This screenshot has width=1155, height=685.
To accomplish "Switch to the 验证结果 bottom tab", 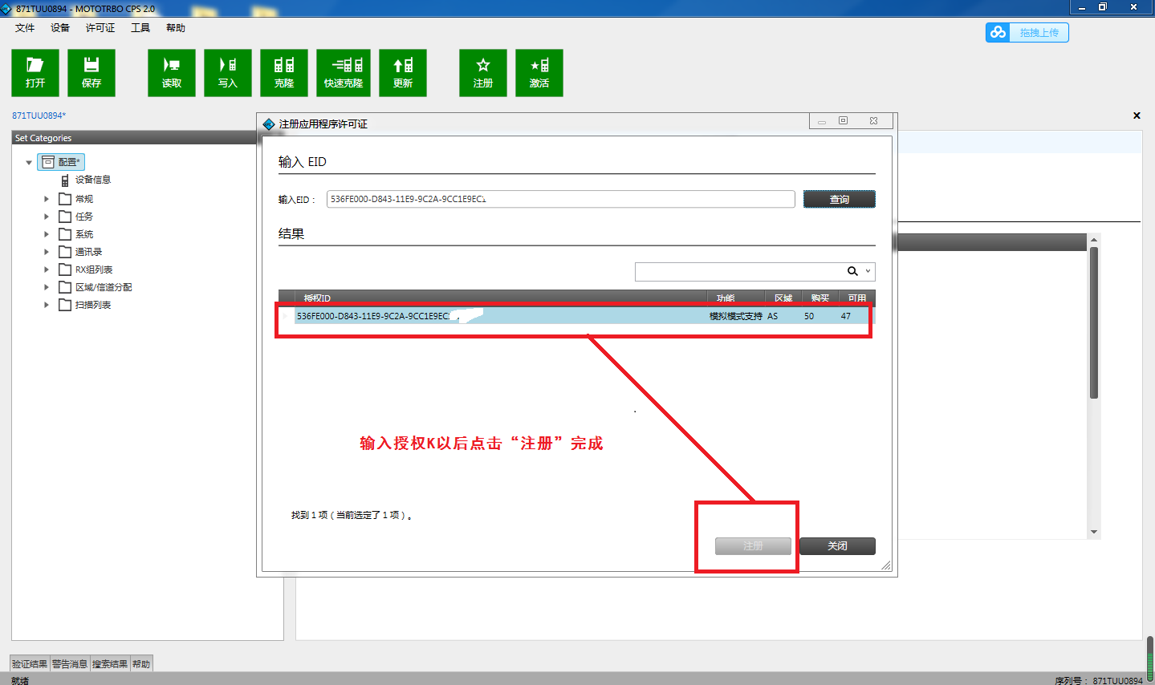I will [x=30, y=664].
